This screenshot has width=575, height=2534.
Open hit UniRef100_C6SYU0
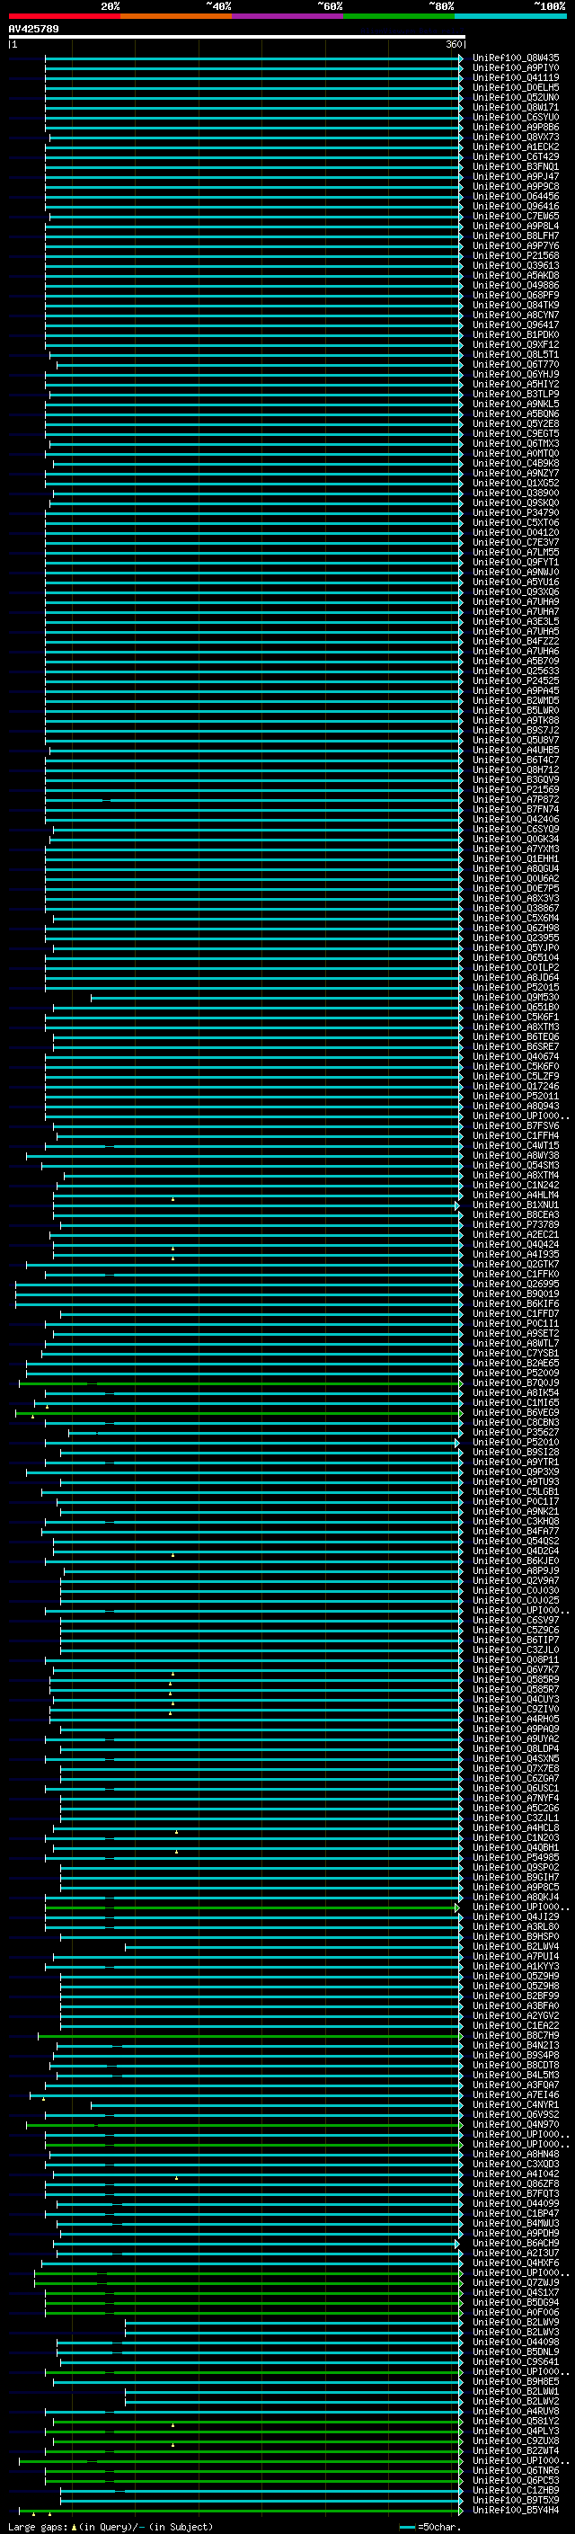(515, 117)
